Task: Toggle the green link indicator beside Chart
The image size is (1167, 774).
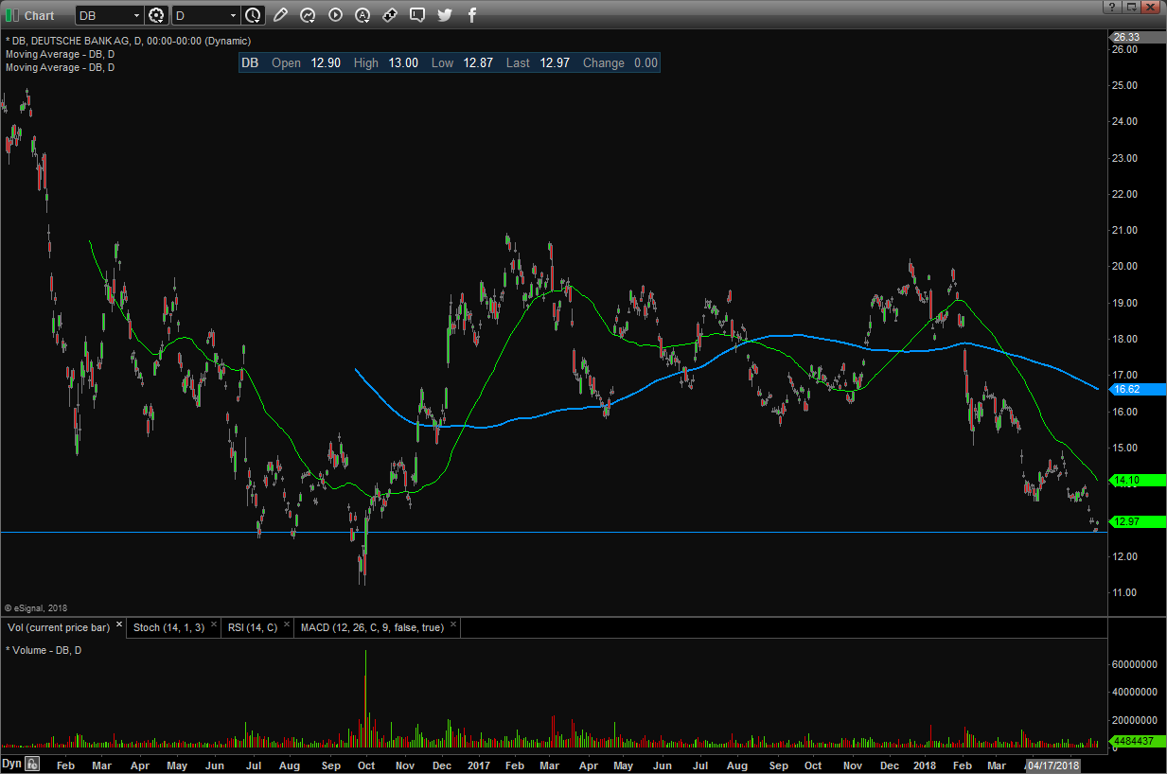Action: click(x=12, y=15)
